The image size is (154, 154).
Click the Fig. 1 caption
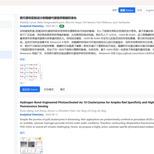pyautogui.click(x=22, y=83)
